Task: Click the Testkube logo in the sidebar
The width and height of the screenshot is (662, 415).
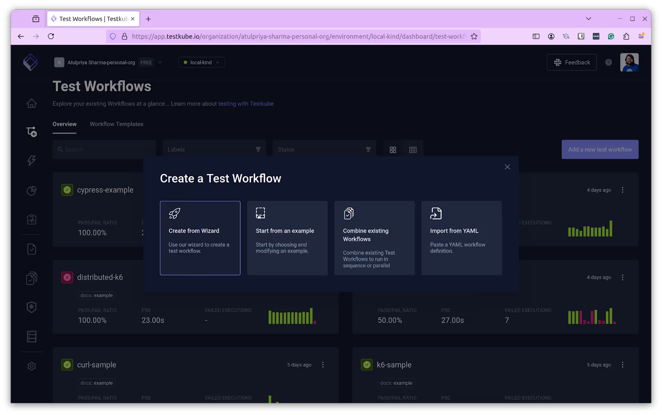Action: click(x=31, y=62)
